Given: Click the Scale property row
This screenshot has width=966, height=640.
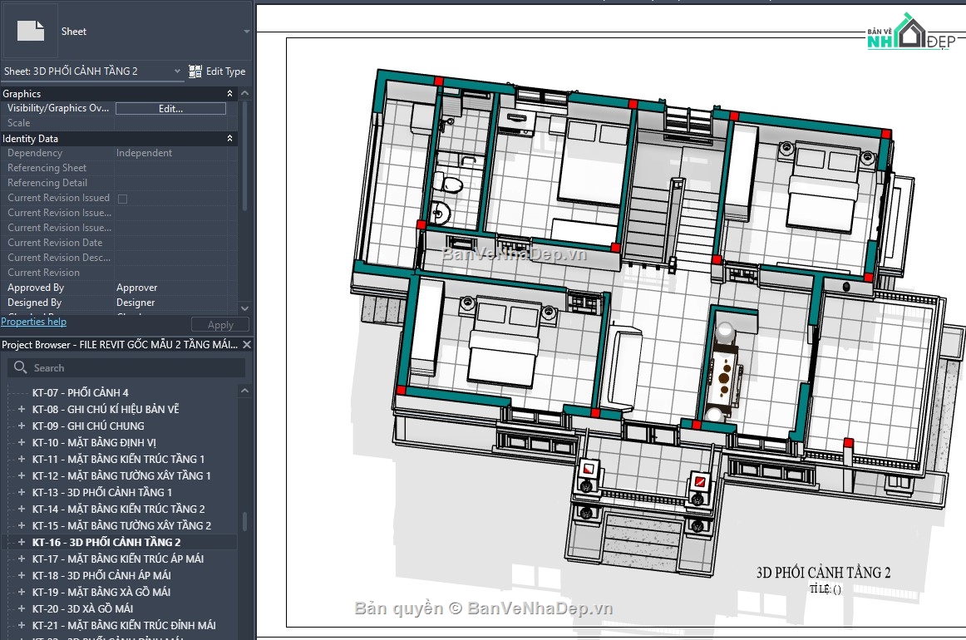Looking at the screenshot, I should 119,123.
